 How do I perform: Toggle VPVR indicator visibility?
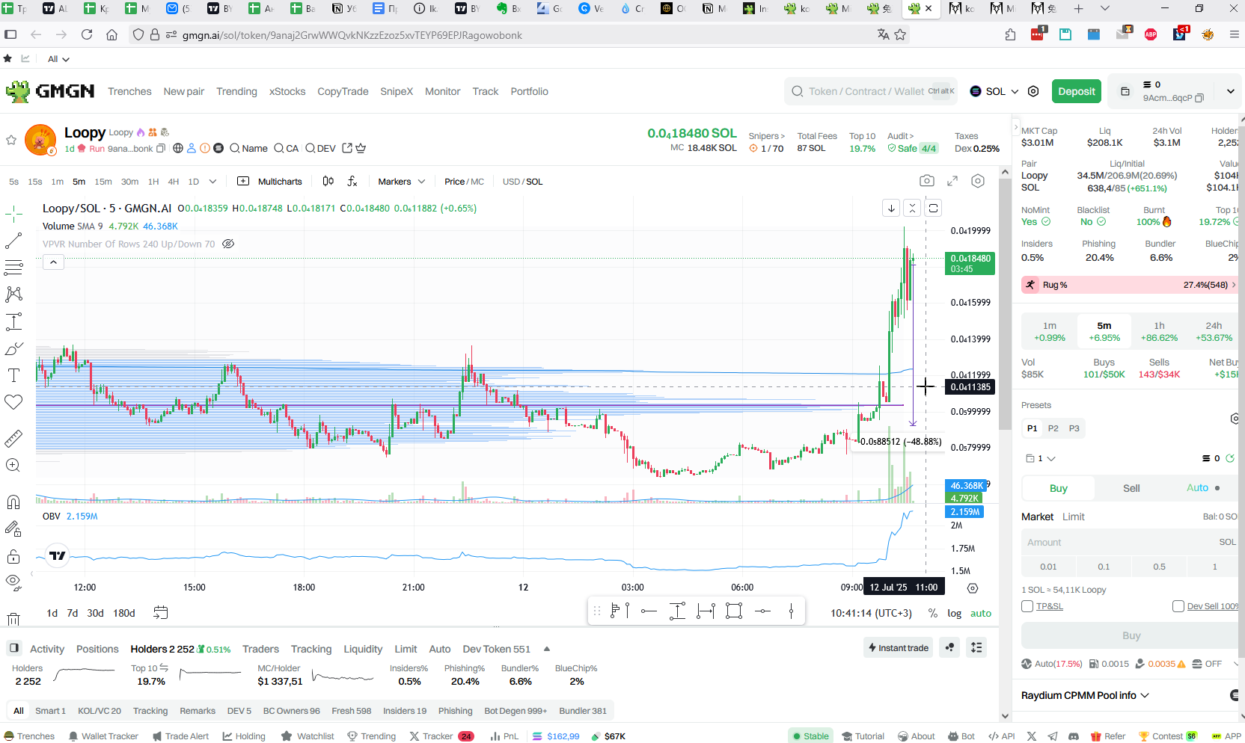pyautogui.click(x=229, y=244)
